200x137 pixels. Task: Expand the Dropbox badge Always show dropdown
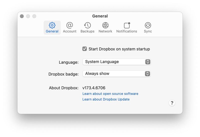click(114, 74)
